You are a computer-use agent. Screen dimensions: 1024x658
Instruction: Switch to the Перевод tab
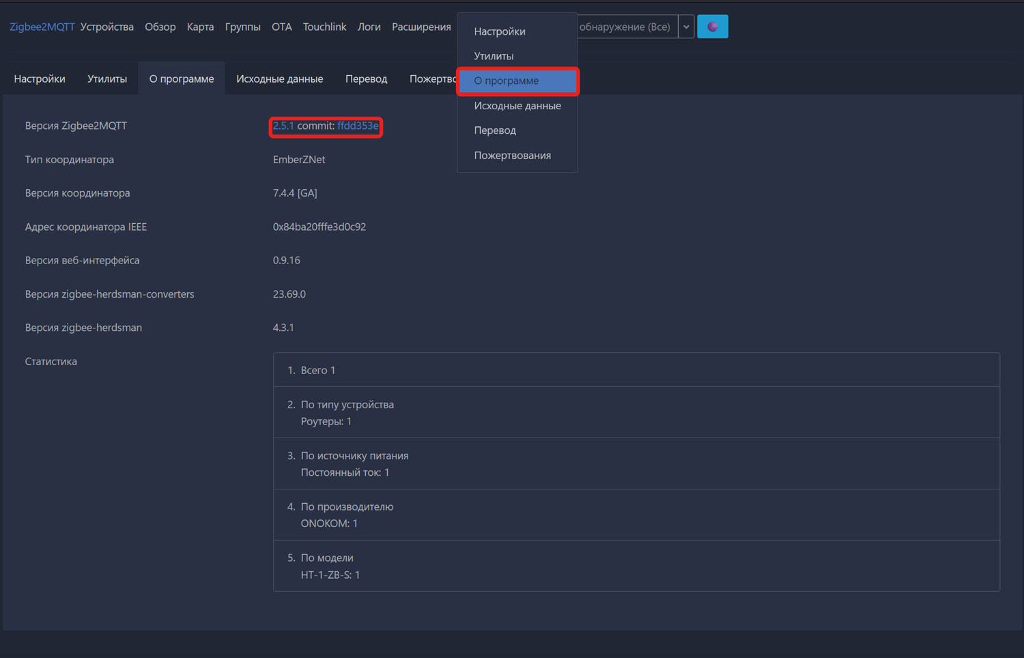[x=366, y=78]
